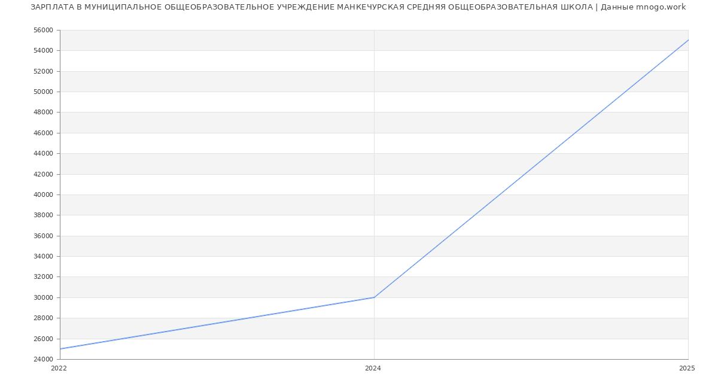The height and width of the screenshot is (389, 718).
Task: Click the 26000 y-axis label
Action: pyautogui.click(x=44, y=339)
